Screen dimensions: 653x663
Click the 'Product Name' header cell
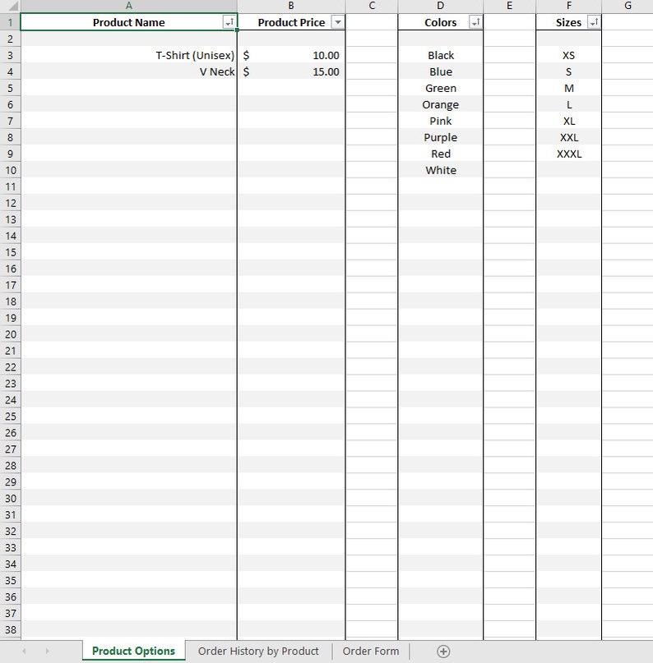pyautogui.click(x=128, y=22)
